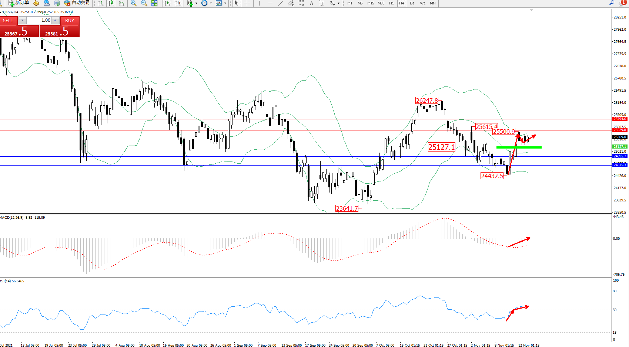Select the Fibonacci retracement tool

[x=301, y=3]
